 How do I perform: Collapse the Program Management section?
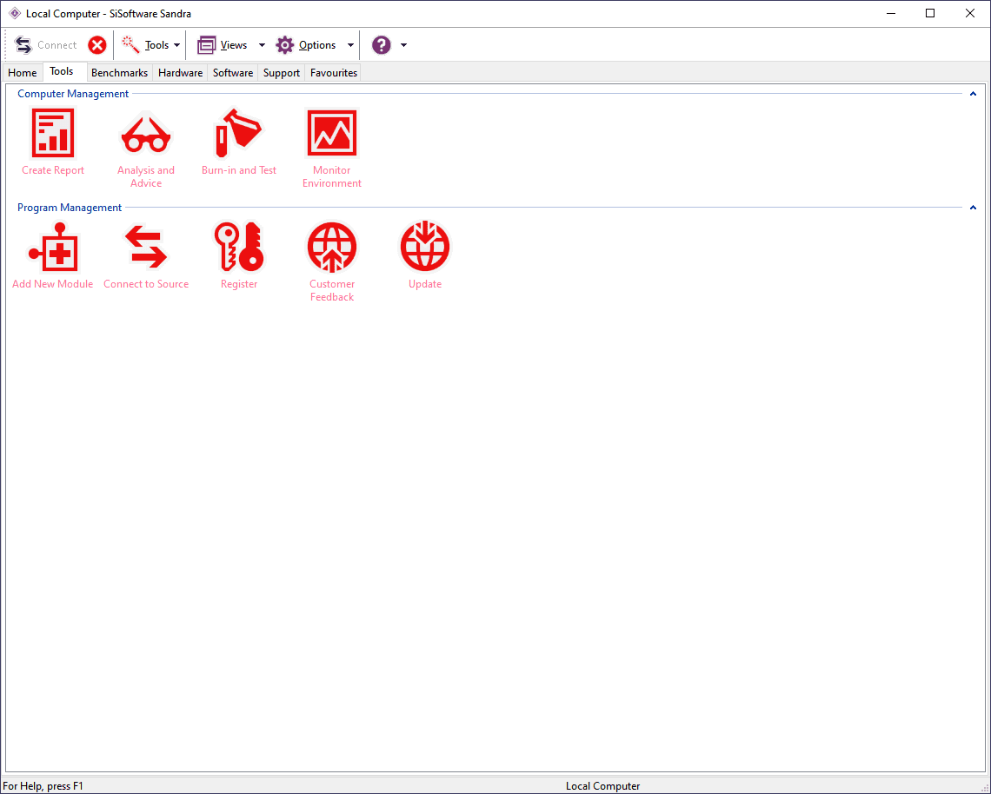(973, 207)
